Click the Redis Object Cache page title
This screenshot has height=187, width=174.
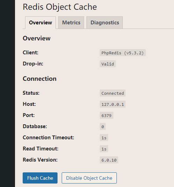(60, 7)
